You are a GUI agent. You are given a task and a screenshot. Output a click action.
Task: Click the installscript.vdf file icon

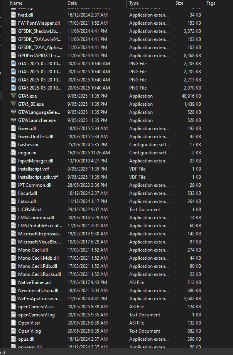(x=14, y=169)
